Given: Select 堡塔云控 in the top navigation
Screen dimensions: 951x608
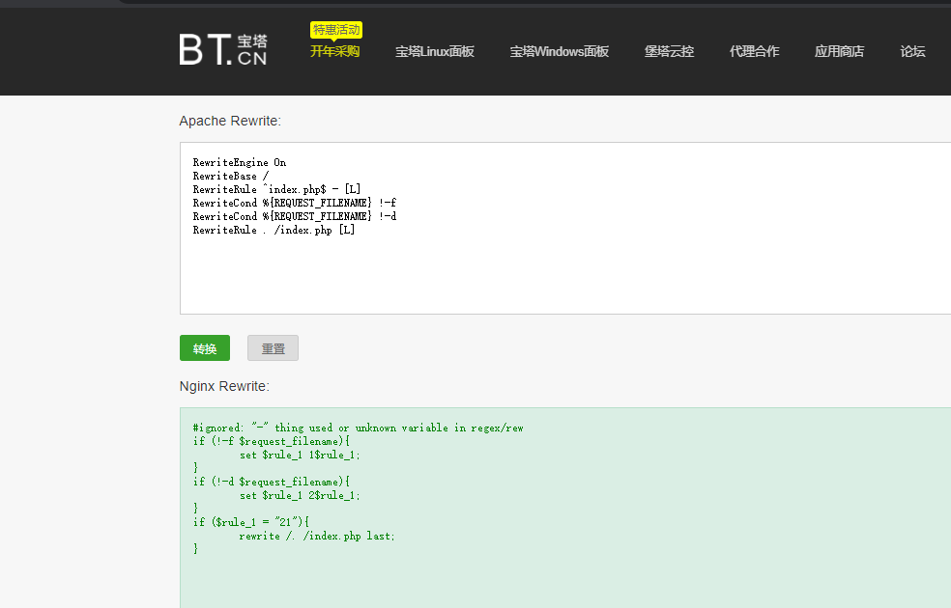Looking at the screenshot, I should [x=669, y=52].
